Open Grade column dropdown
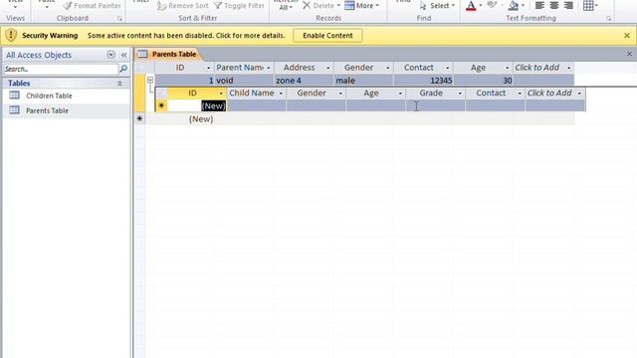This screenshot has width=637, height=358. click(x=460, y=93)
